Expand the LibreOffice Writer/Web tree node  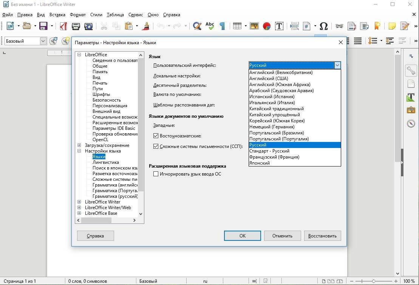[x=79, y=208]
